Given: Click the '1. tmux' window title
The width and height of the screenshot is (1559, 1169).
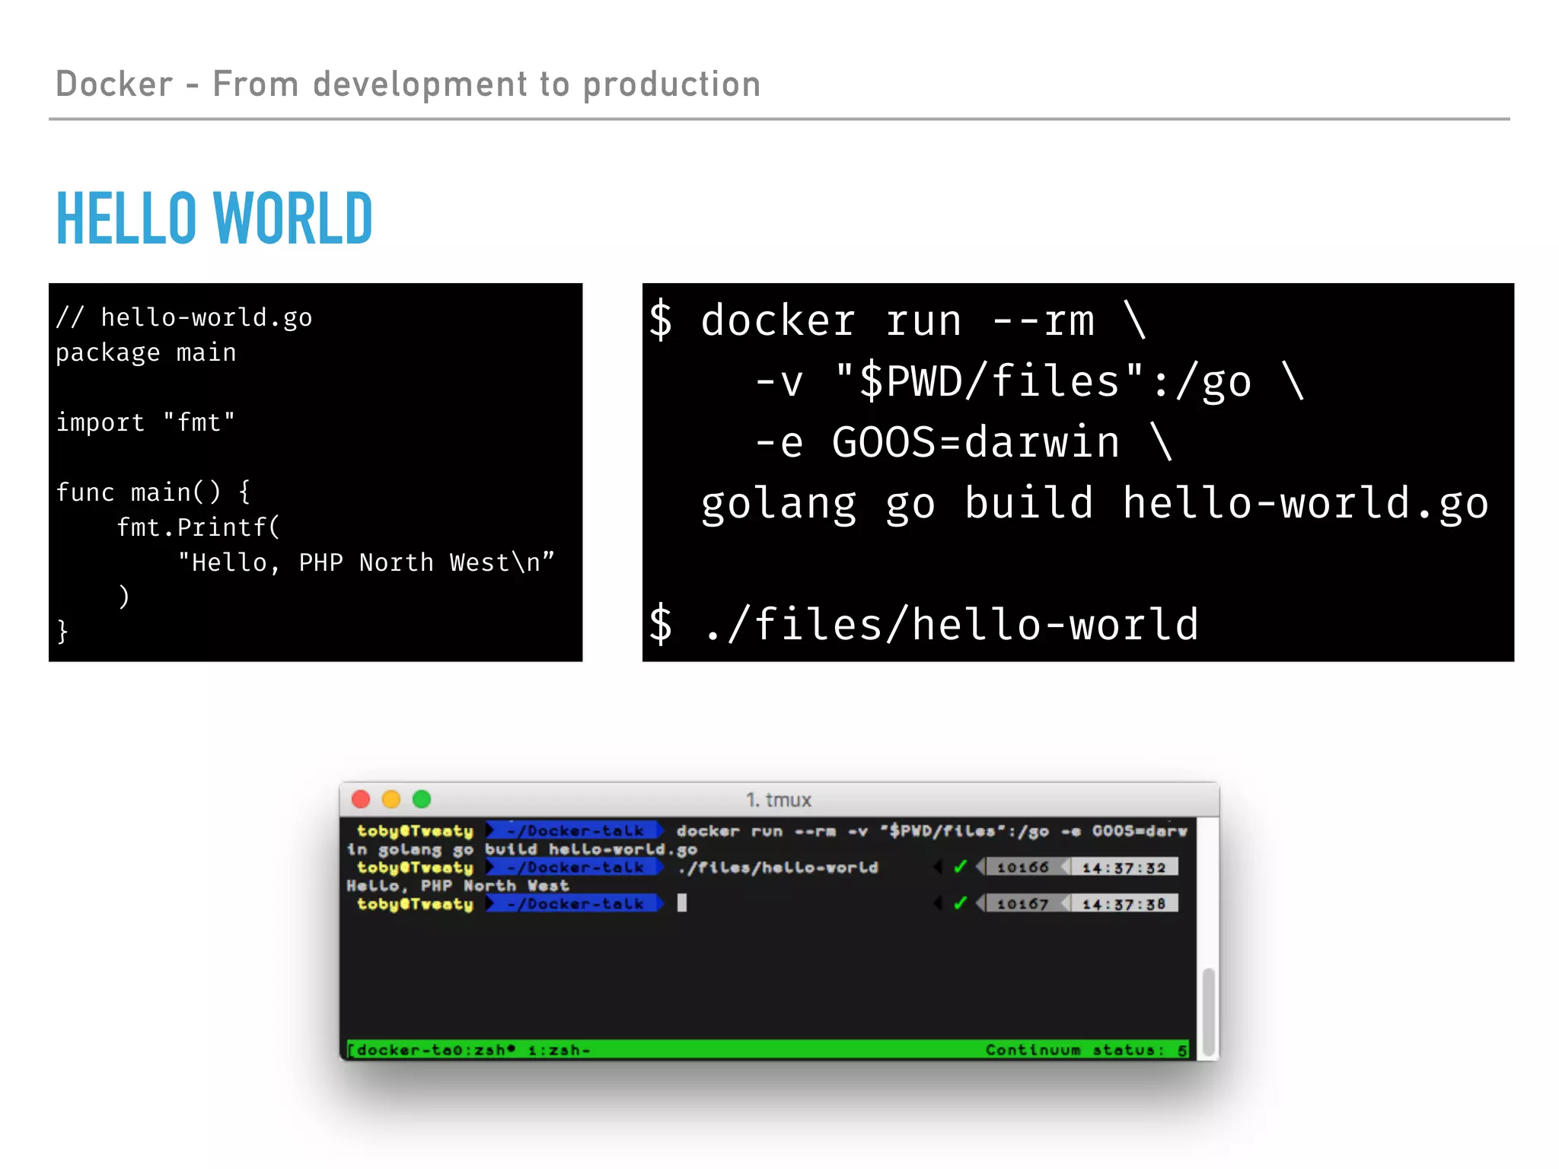Looking at the screenshot, I should point(779,800).
